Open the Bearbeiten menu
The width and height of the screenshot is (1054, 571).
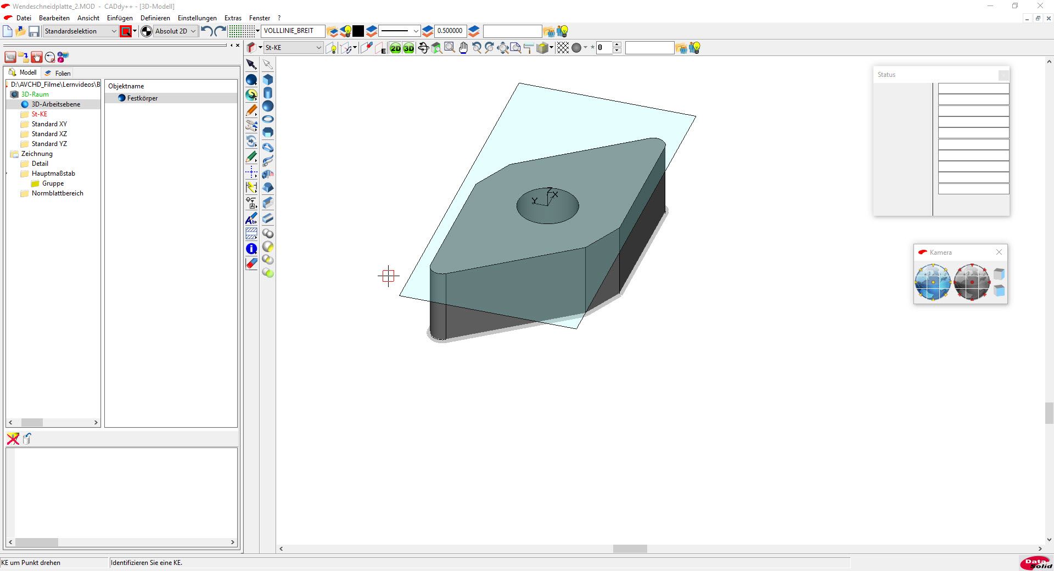click(54, 18)
